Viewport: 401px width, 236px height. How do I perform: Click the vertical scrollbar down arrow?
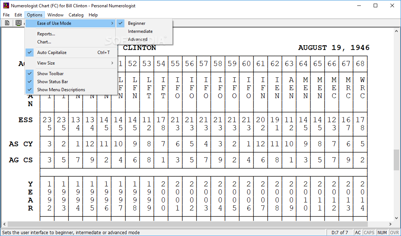point(396,218)
